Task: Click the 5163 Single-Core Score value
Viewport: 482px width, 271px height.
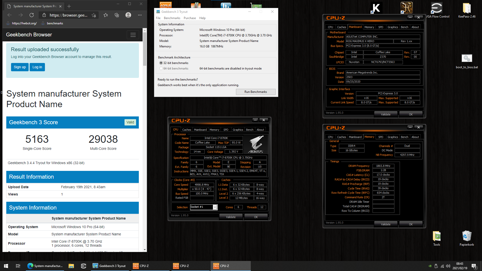Action: [37, 139]
